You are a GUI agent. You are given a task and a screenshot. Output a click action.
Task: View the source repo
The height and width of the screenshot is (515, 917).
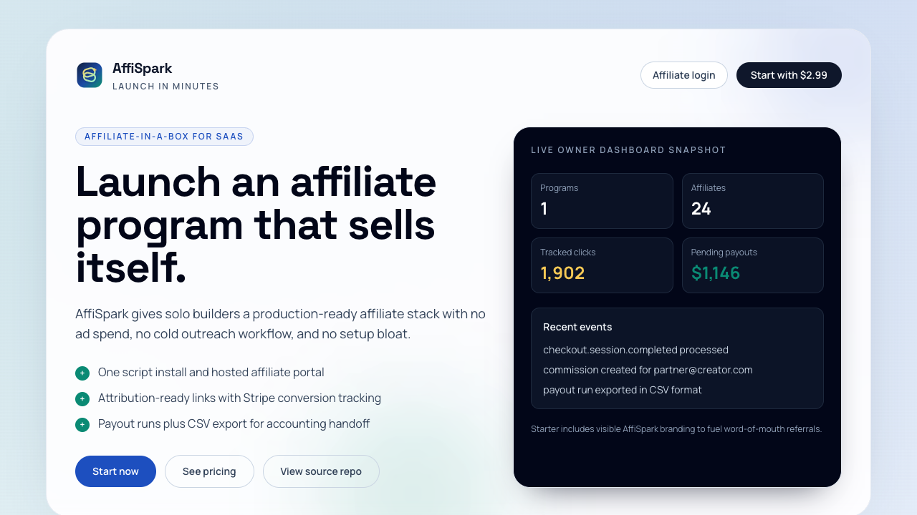click(x=321, y=471)
